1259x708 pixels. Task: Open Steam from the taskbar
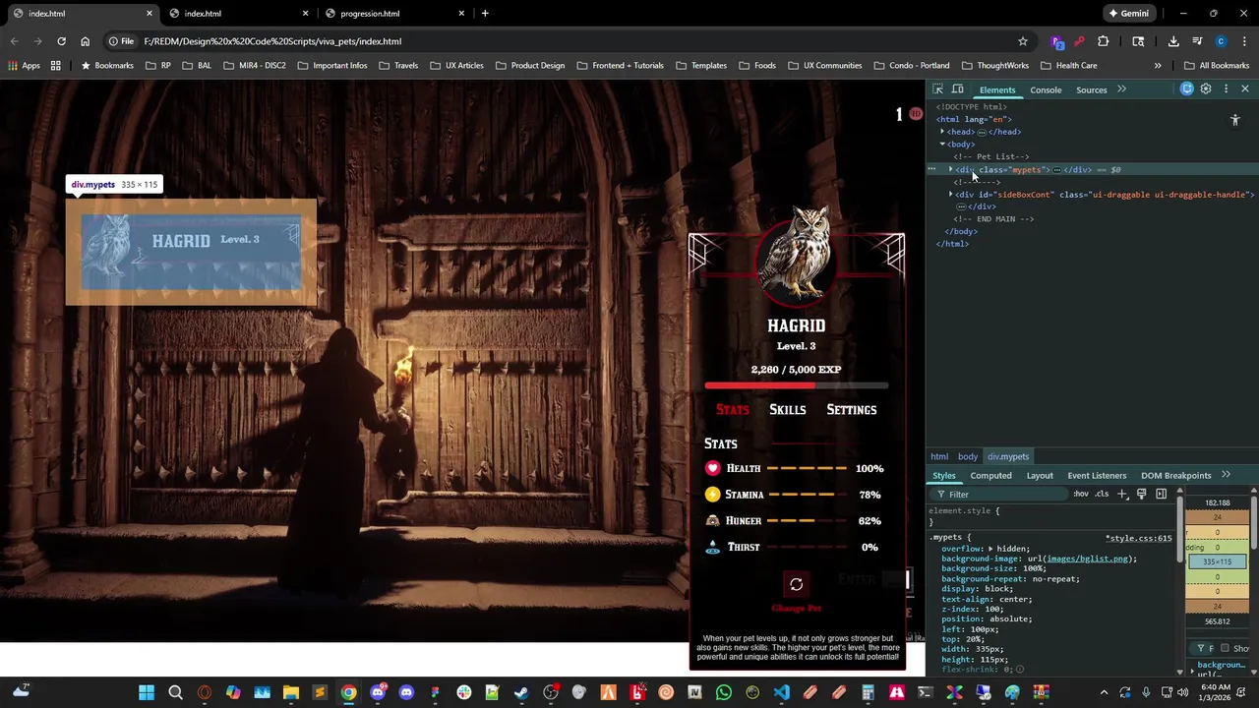point(521,692)
